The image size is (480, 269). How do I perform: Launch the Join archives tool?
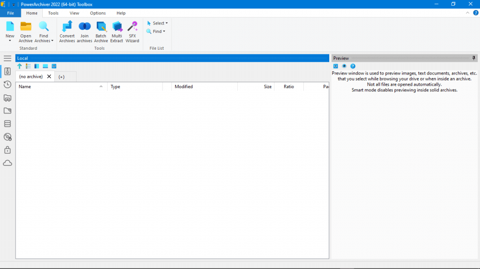pos(85,31)
